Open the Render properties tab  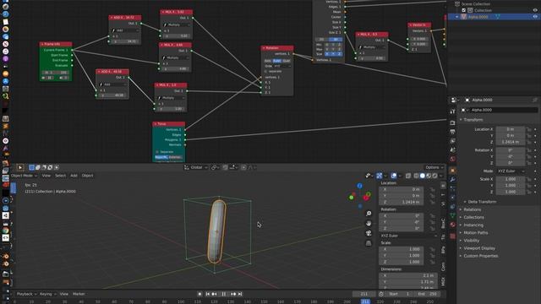click(x=452, y=122)
